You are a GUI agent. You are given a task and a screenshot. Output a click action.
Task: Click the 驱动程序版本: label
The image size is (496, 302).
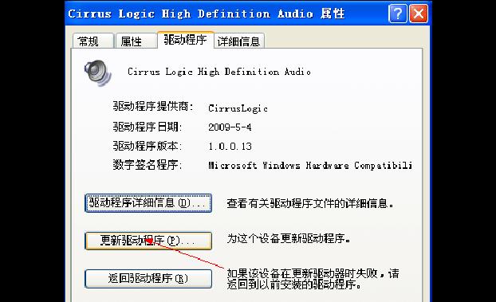148,146
